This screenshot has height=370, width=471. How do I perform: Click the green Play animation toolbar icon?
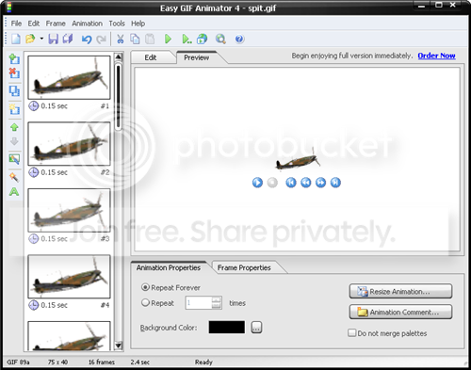(169, 39)
